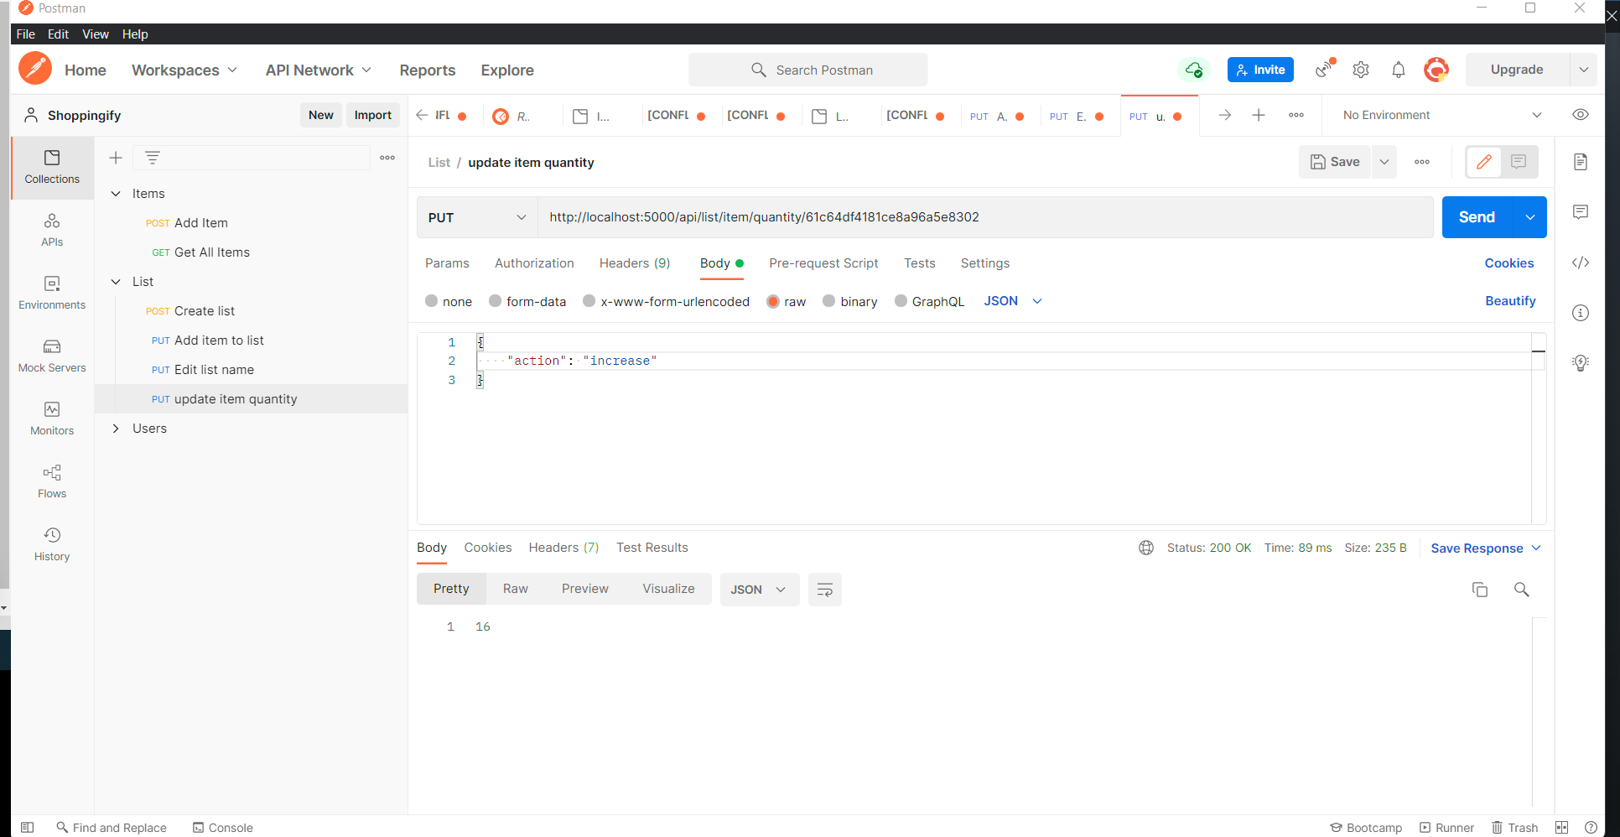Click the Import button
The image size is (1620, 837).
(372, 115)
